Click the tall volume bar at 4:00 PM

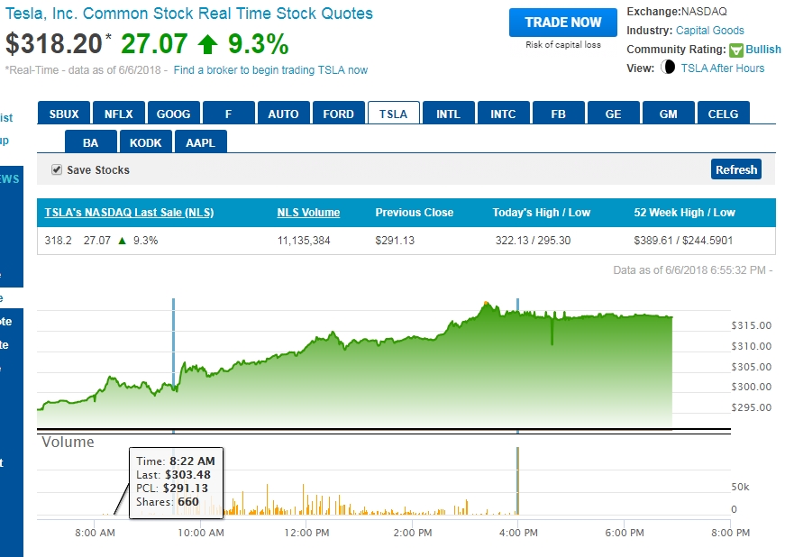point(517,480)
